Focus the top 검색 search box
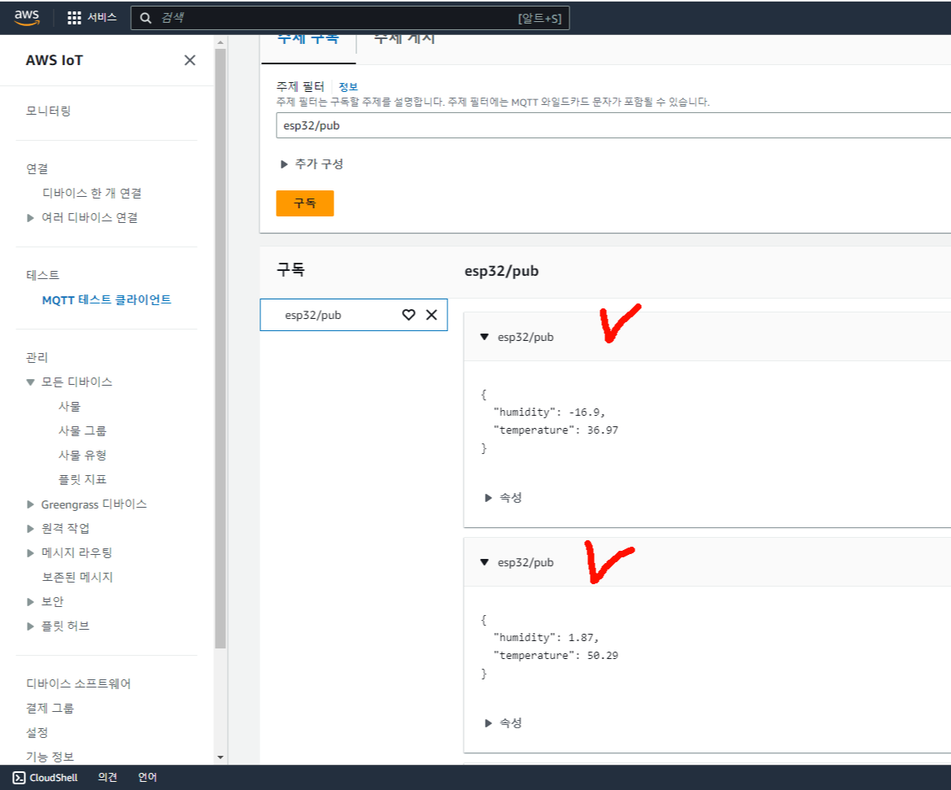The width and height of the screenshot is (951, 790). pos(350,18)
